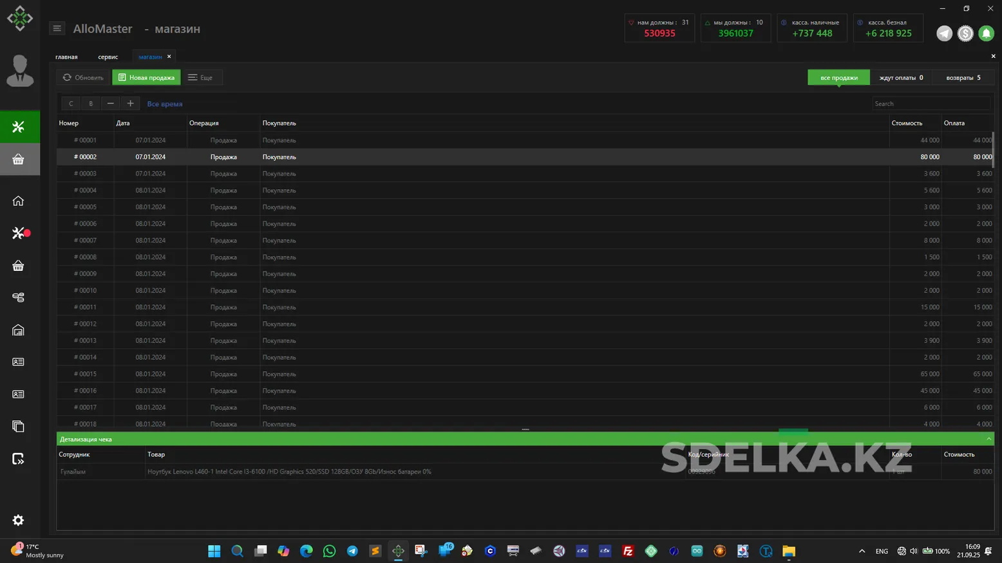Open the home icon in the sidebar

19,201
